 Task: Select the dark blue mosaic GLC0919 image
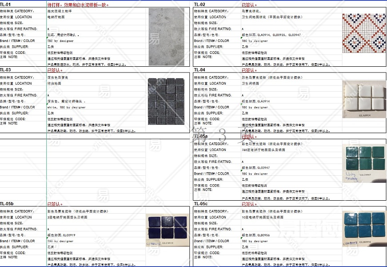pos(166,230)
